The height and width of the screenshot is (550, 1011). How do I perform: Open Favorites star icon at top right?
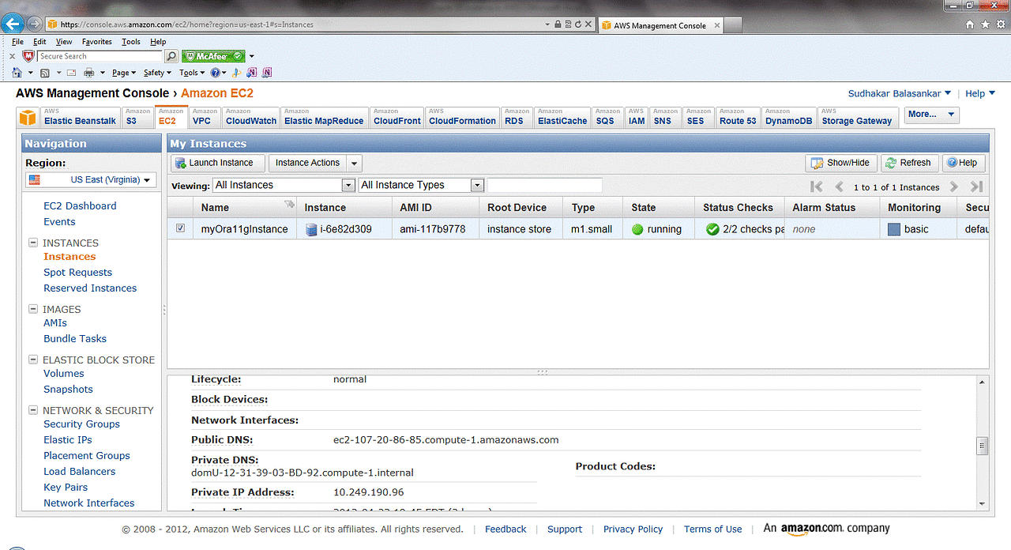click(985, 24)
